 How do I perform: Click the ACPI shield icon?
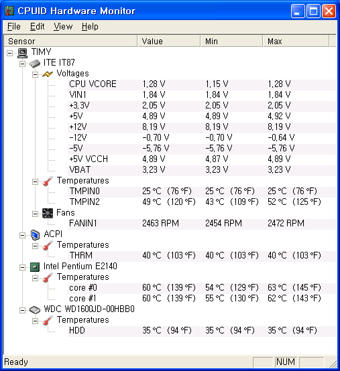point(35,234)
